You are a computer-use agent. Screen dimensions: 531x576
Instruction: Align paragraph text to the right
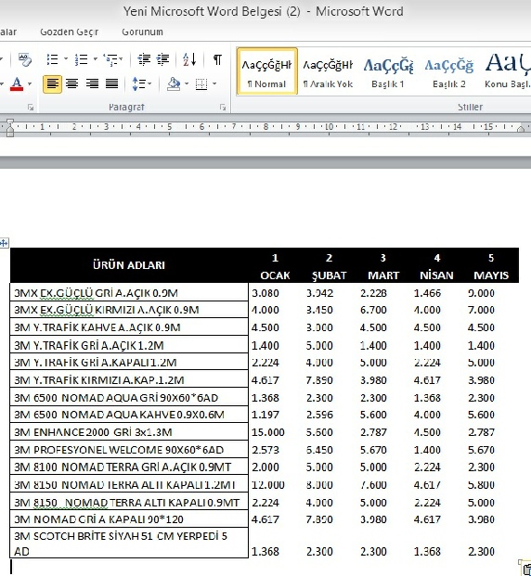tap(92, 83)
